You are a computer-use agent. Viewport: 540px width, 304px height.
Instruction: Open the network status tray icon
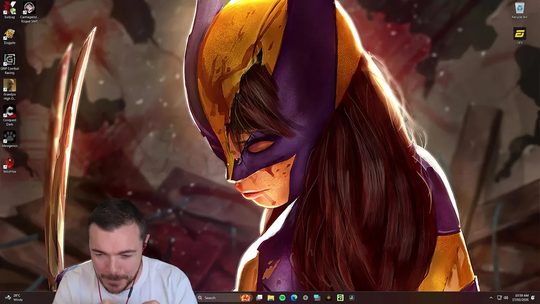[x=499, y=298]
